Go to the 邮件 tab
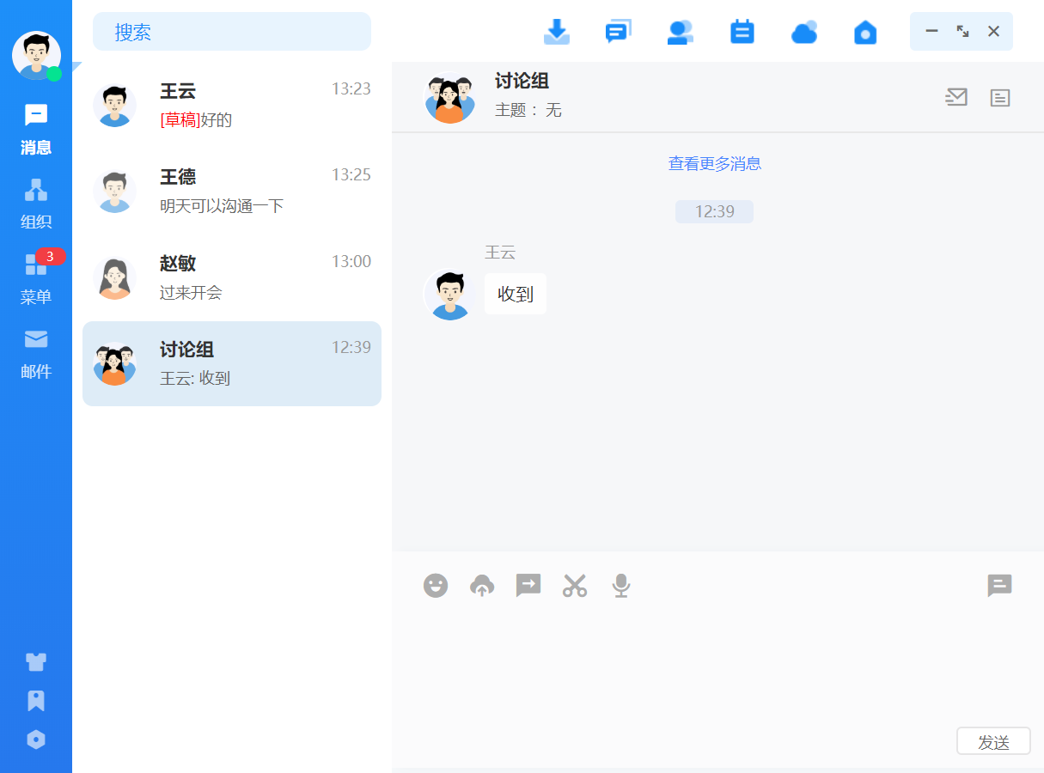 (x=36, y=353)
